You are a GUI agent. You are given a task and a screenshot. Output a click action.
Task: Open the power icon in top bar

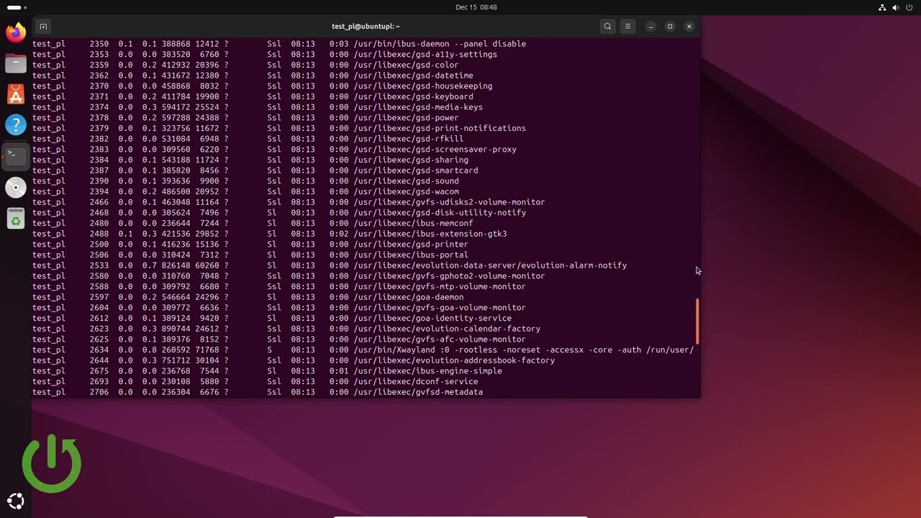click(909, 7)
